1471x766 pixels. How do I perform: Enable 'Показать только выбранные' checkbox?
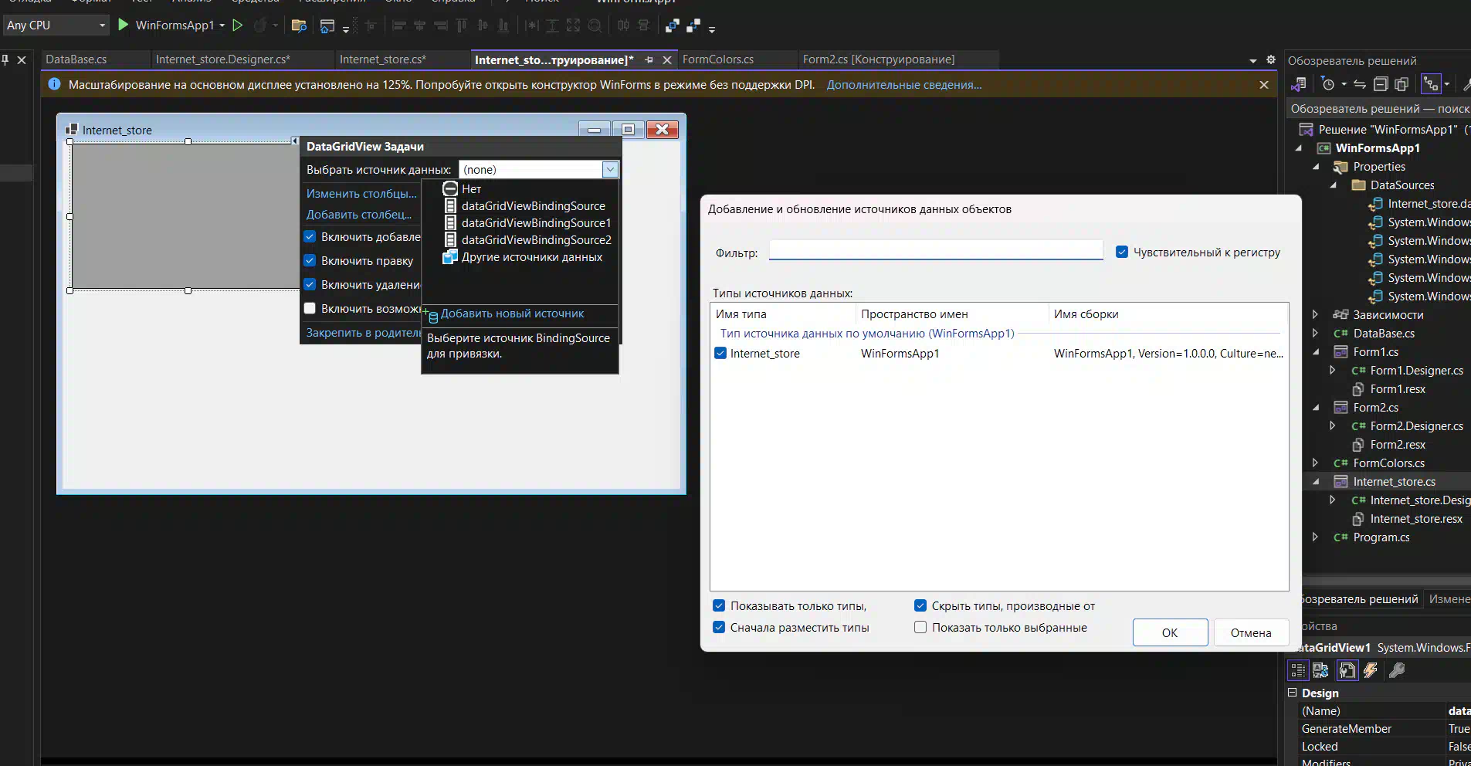pos(920,628)
